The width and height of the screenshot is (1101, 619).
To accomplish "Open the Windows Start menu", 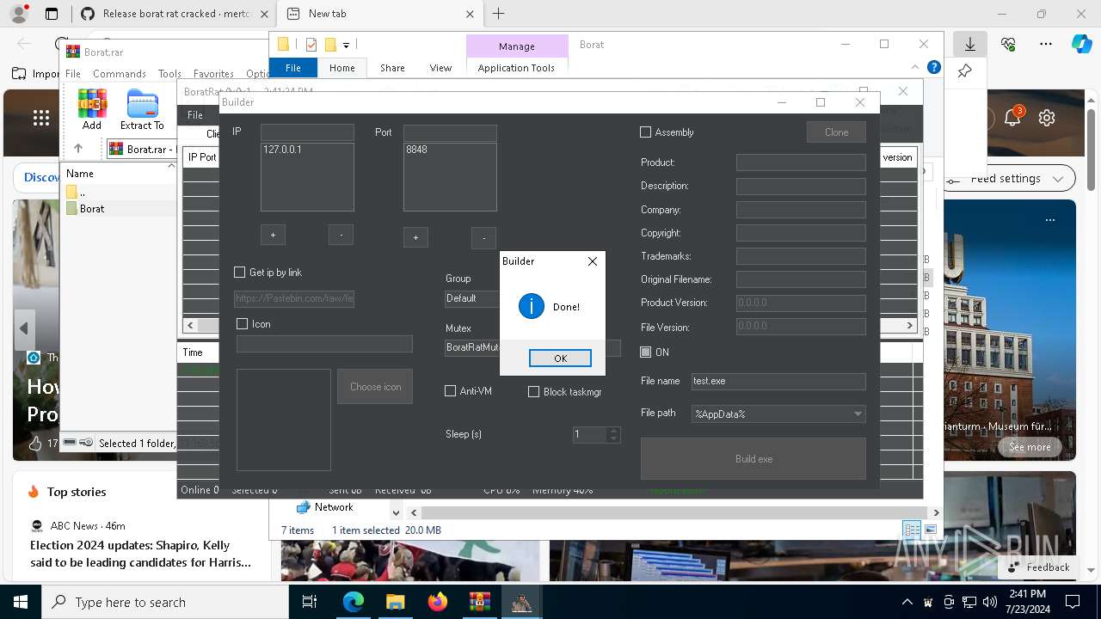I will (x=21, y=602).
